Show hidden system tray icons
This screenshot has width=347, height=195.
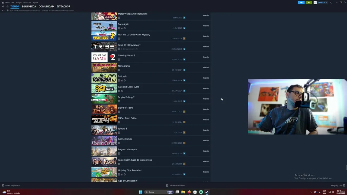point(311,192)
